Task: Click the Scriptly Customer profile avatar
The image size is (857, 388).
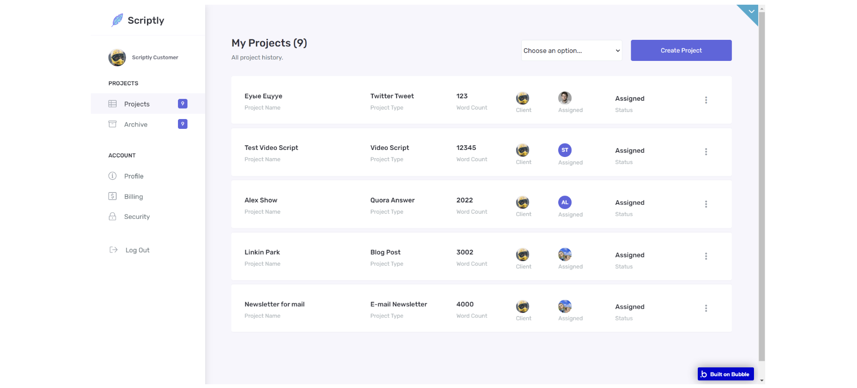Action: pos(117,58)
